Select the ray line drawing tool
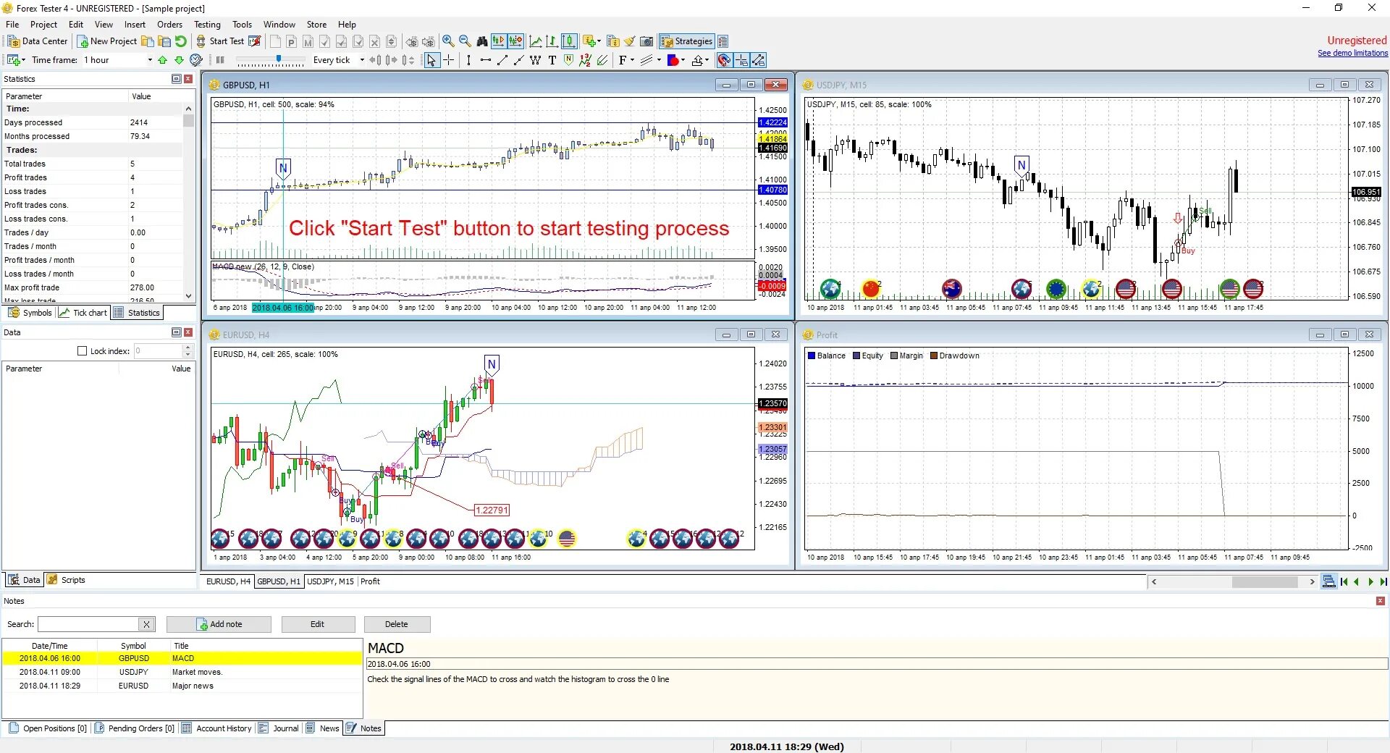1390x753 pixels. point(518,60)
